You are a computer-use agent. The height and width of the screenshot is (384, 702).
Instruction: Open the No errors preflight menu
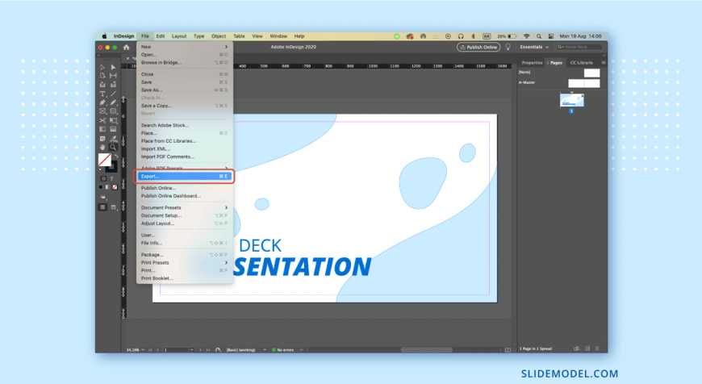(x=301, y=349)
